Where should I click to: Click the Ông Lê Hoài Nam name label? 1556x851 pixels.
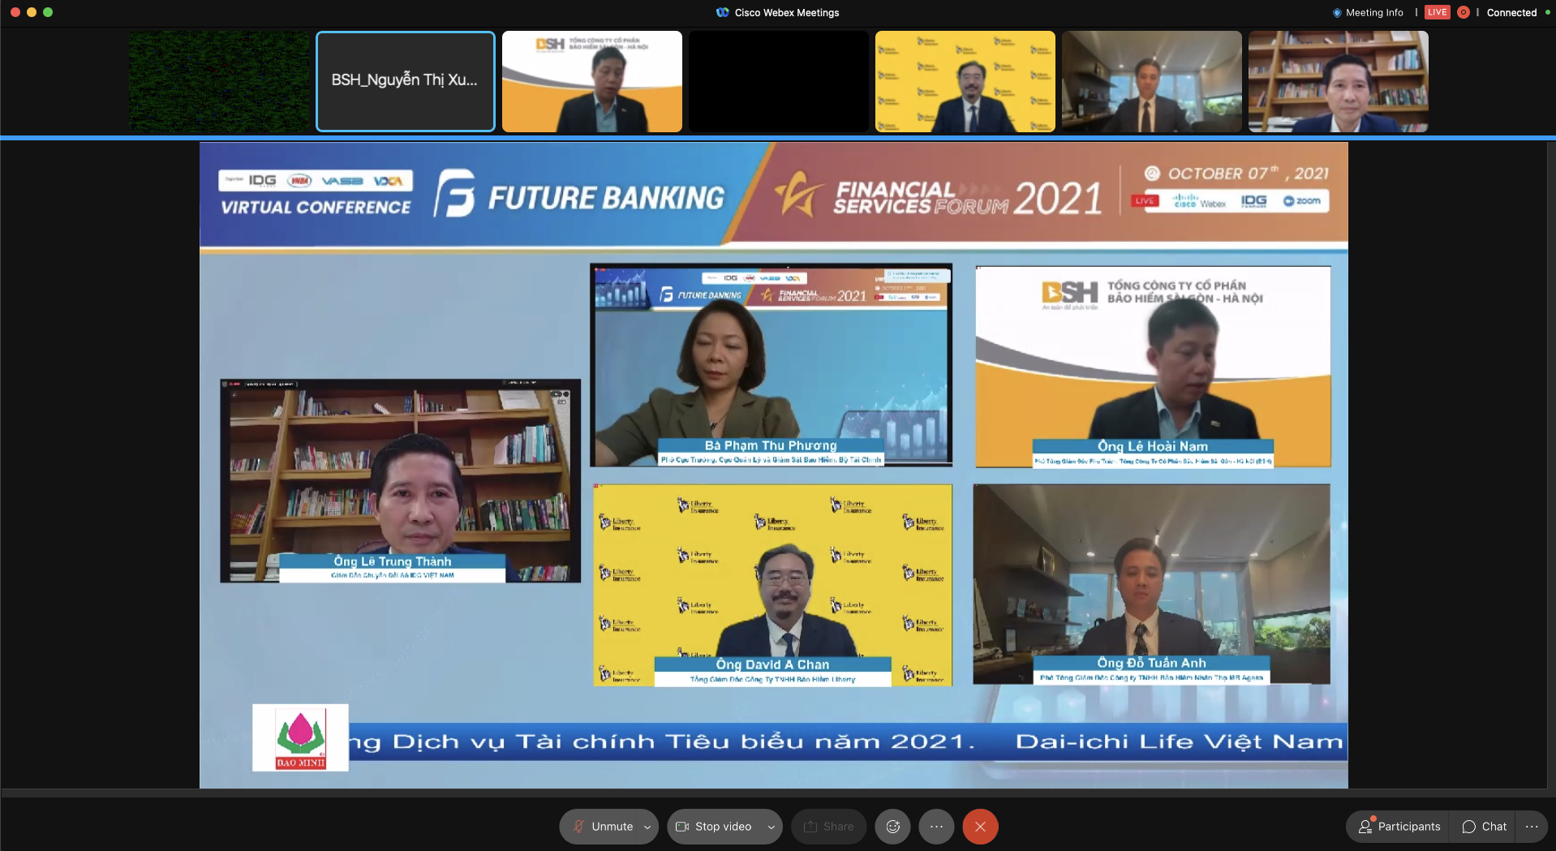click(x=1152, y=446)
